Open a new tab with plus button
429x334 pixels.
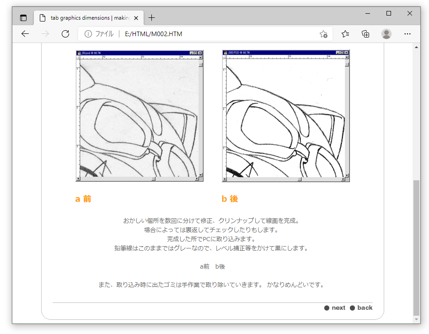pos(152,18)
